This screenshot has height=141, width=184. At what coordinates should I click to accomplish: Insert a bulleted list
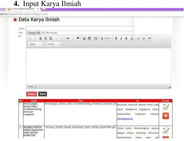pos(144,38)
